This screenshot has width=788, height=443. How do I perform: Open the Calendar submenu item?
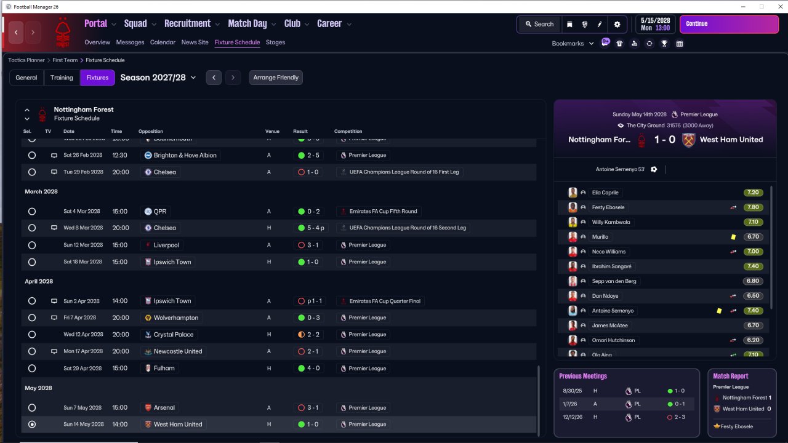click(x=163, y=42)
